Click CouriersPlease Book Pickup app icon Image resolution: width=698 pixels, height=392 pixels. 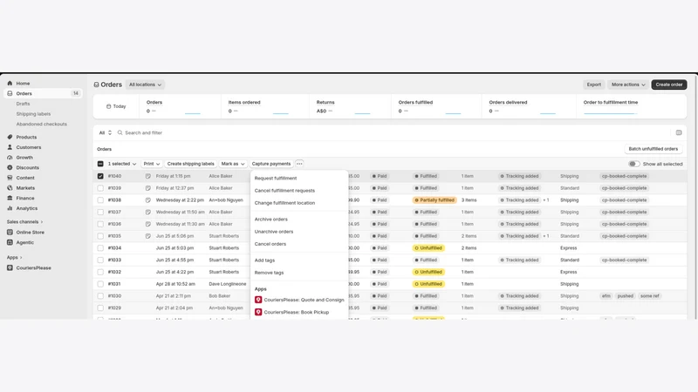[258, 312]
